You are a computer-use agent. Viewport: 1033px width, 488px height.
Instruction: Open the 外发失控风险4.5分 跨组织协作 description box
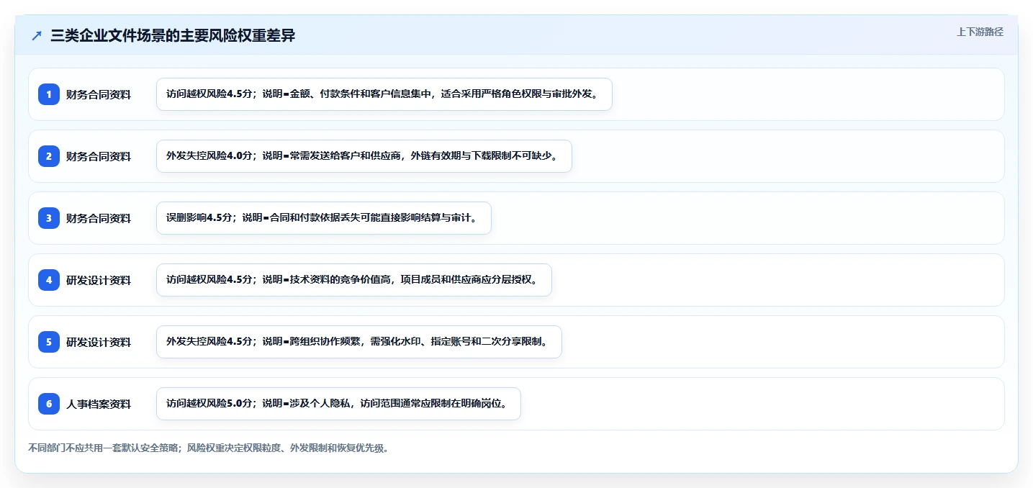point(359,342)
